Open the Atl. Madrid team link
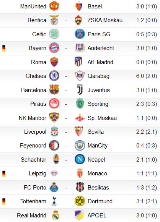 coord(100,62)
